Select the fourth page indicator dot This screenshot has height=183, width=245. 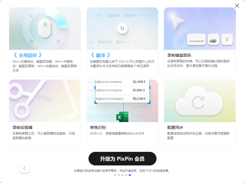[126, 175]
